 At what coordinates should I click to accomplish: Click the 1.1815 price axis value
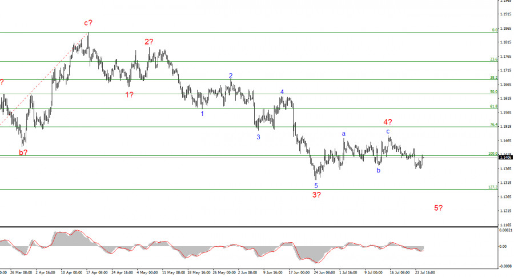505,42
